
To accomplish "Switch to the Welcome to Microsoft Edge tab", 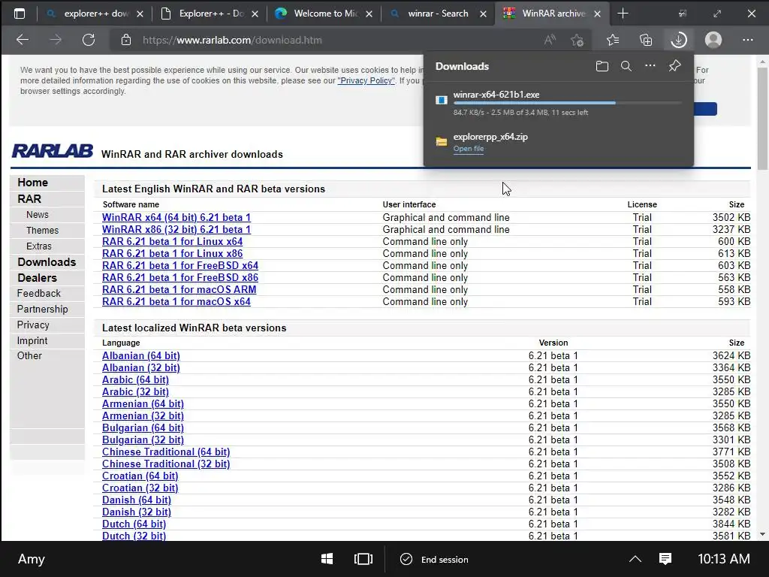I will (x=323, y=14).
